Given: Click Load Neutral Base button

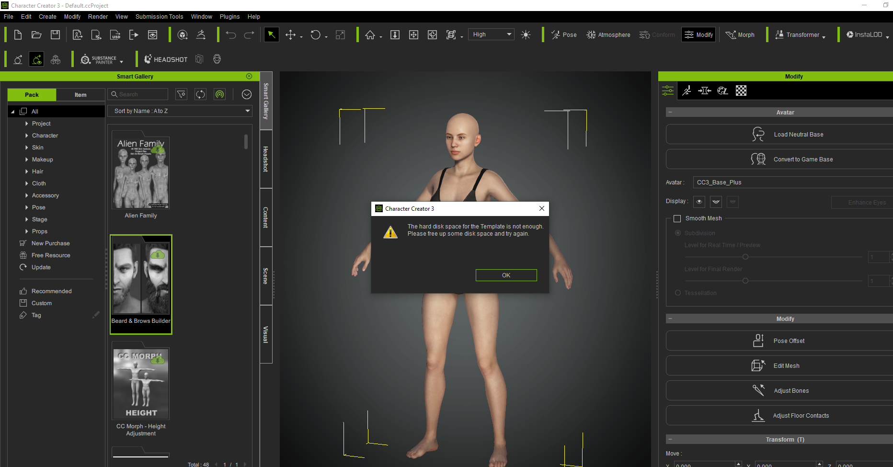Looking at the screenshot, I should click(x=779, y=134).
